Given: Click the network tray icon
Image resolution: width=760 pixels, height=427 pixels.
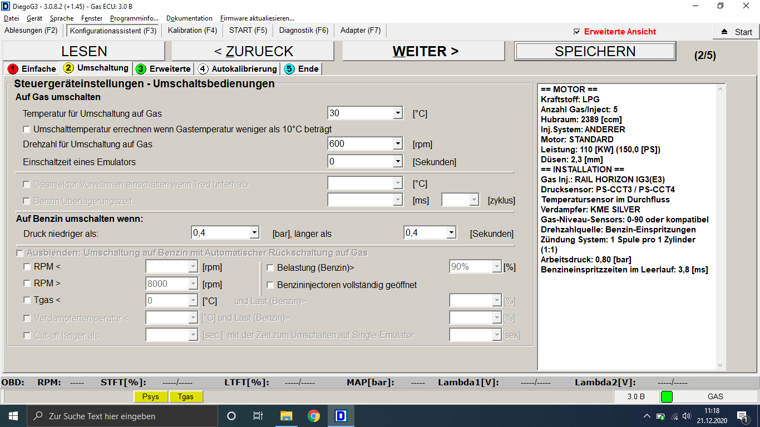Looking at the screenshot, I should (x=674, y=416).
